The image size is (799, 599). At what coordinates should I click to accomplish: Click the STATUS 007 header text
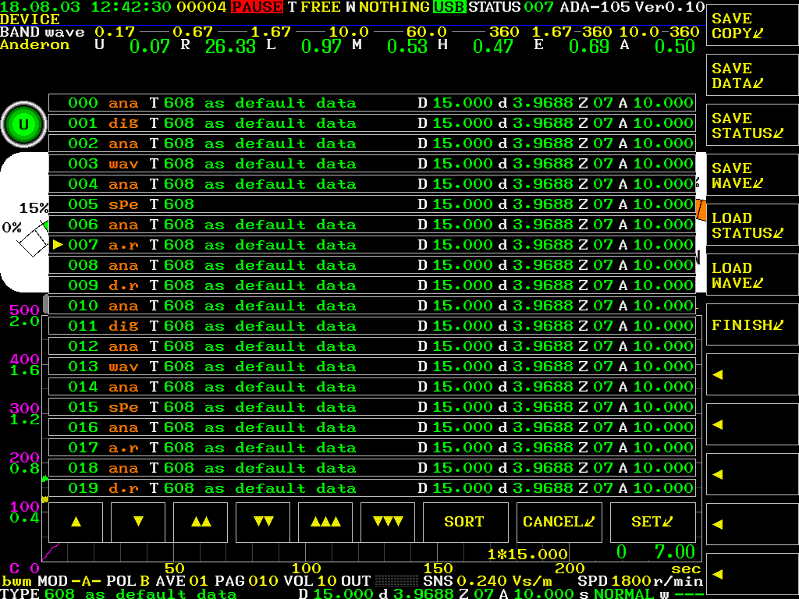pos(511,7)
